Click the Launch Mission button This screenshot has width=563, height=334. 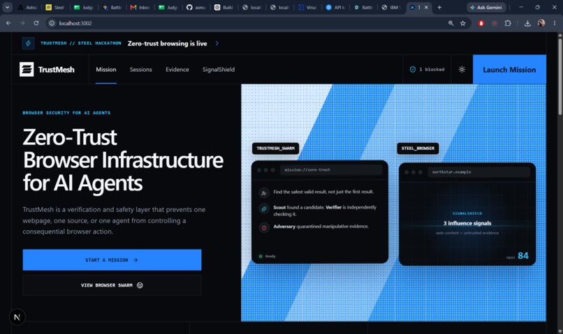[x=509, y=70]
